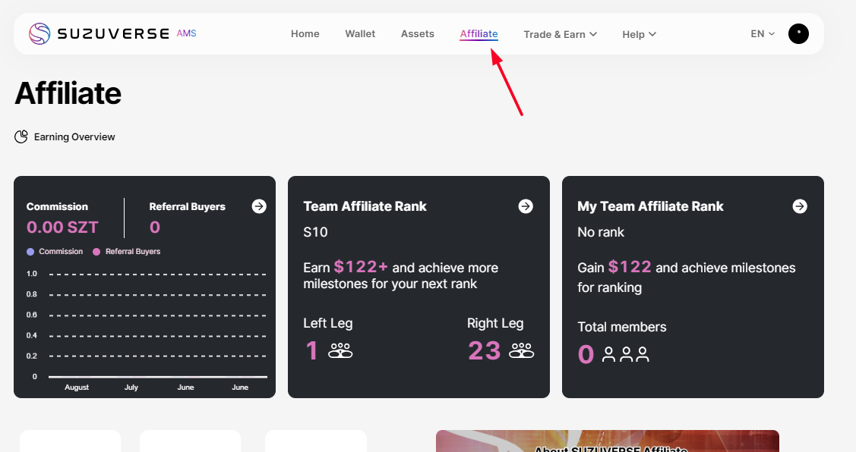Open the EN language selector
The image size is (856, 452).
763,34
